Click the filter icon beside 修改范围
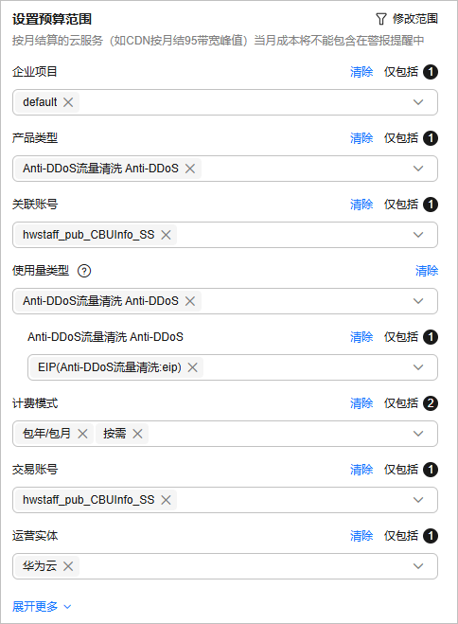 pyautogui.click(x=380, y=19)
